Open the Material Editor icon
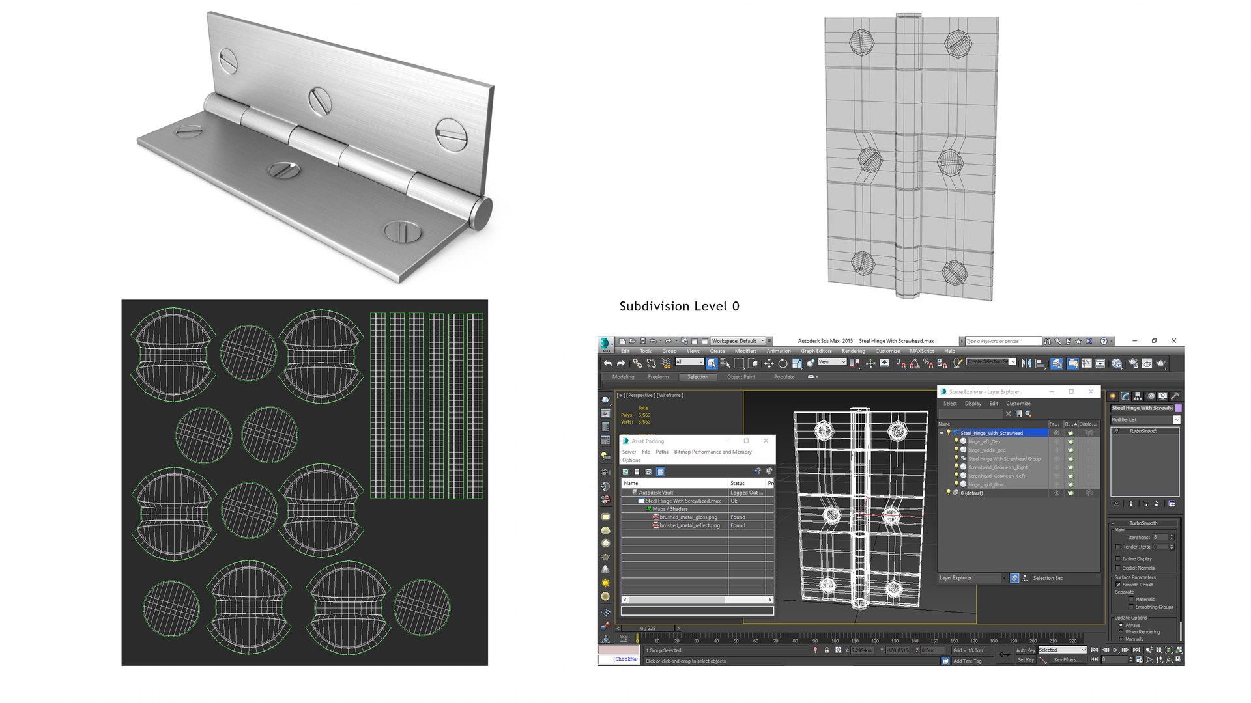This screenshot has width=1251, height=703. coord(1117,363)
